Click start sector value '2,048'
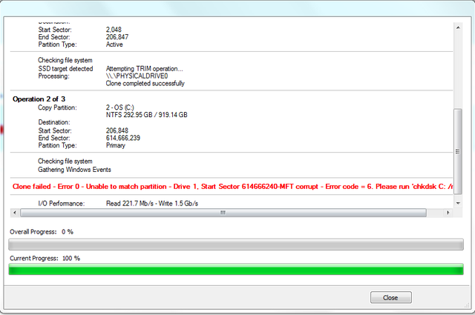 point(114,30)
